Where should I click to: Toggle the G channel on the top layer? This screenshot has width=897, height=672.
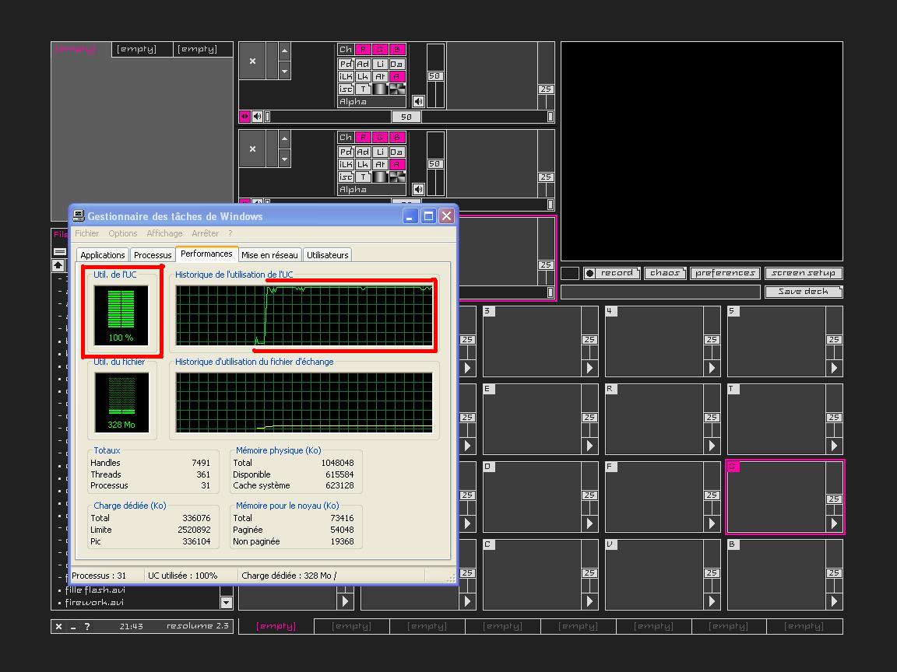tap(380, 49)
